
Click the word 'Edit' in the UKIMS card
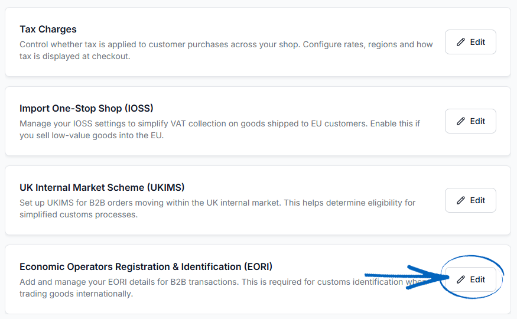point(477,200)
